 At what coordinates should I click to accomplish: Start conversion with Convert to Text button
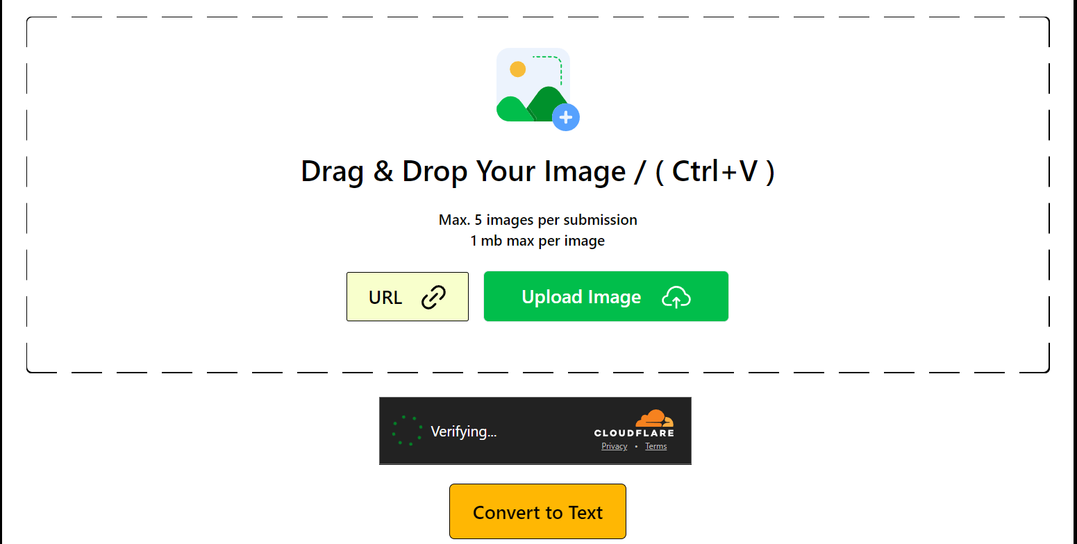pyautogui.click(x=537, y=511)
